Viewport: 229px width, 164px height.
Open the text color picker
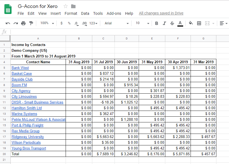click(180, 23)
